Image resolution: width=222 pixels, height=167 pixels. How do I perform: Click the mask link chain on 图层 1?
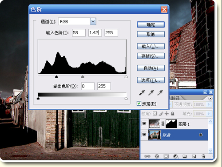163,123
